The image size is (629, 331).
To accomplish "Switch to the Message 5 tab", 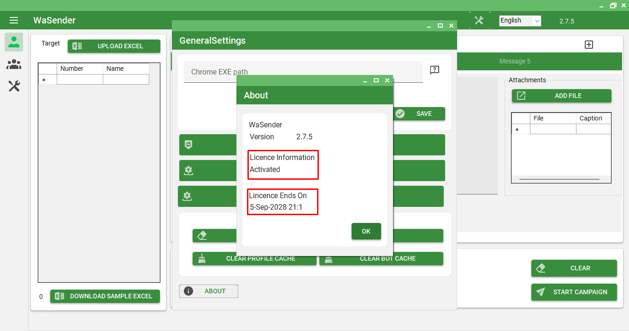I will pos(515,61).
